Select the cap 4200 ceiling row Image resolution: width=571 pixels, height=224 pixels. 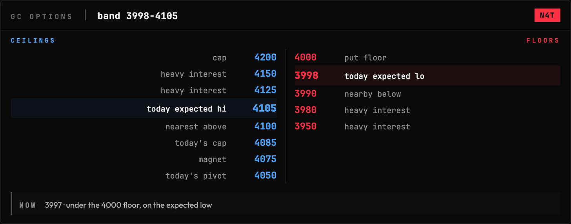pos(144,57)
